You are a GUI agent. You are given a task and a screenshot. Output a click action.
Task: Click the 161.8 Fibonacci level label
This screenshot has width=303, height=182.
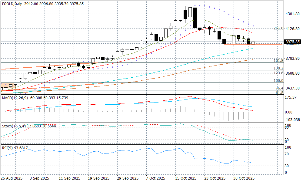(x=278, y=61)
